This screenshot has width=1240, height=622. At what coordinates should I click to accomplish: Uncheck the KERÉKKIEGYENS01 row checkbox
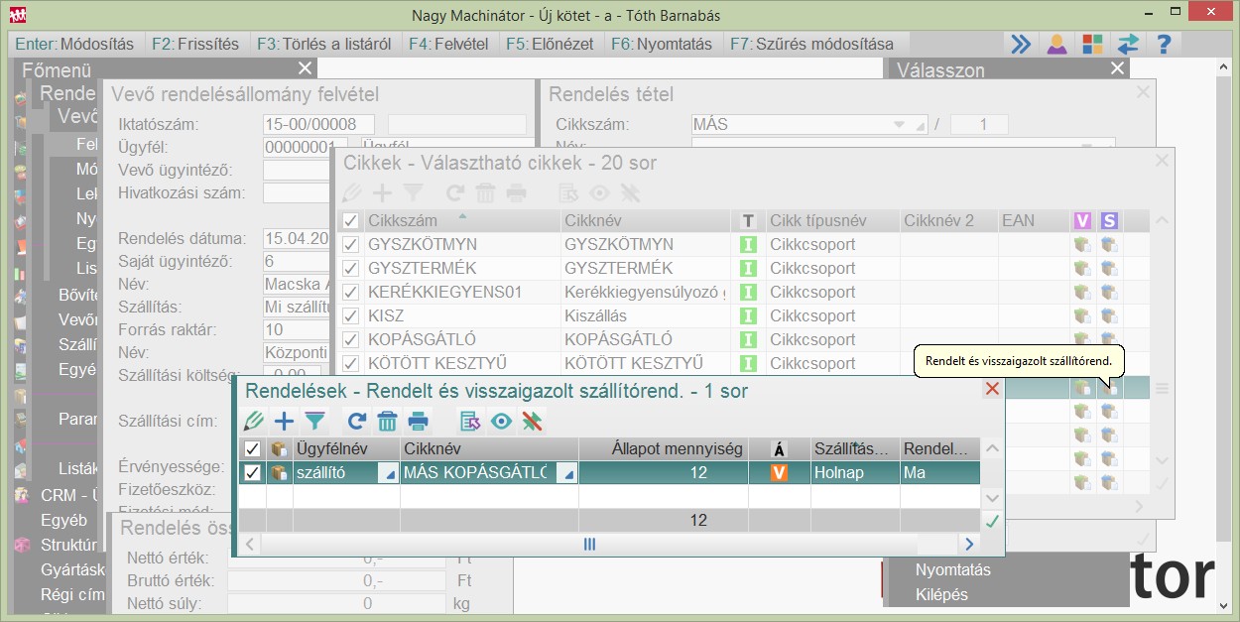pyautogui.click(x=350, y=292)
